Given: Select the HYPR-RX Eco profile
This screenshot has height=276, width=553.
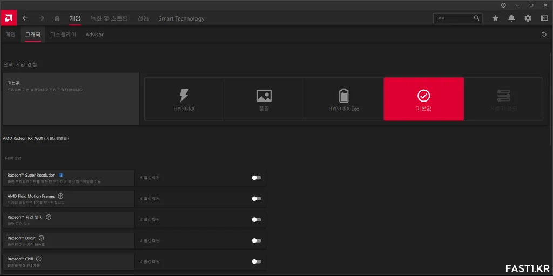Looking at the screenshot, I should pyautogui.click(x=343, y=99).
